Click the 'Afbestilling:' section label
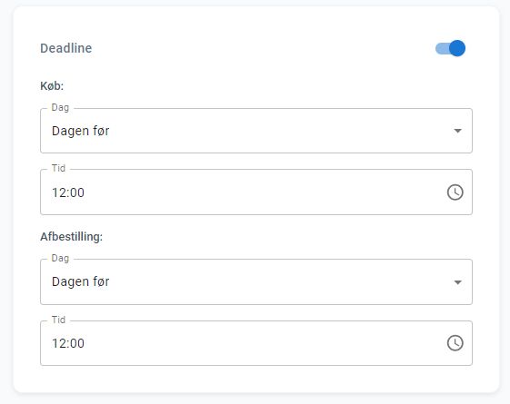Screen dimensions: 510x404 71,237
